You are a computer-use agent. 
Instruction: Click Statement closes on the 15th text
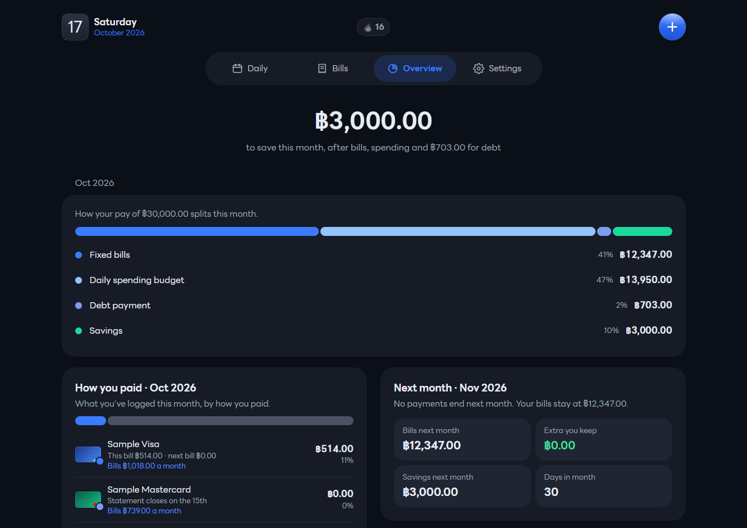click(157, 501)
